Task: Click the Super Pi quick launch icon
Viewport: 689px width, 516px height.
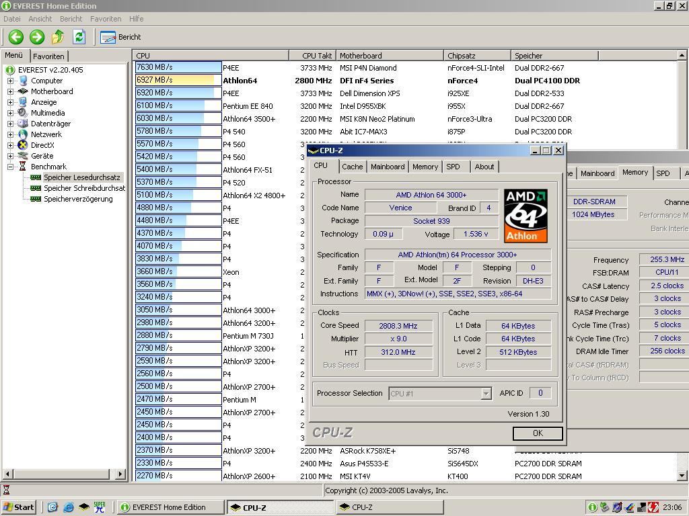Action: tap(100, 507)
